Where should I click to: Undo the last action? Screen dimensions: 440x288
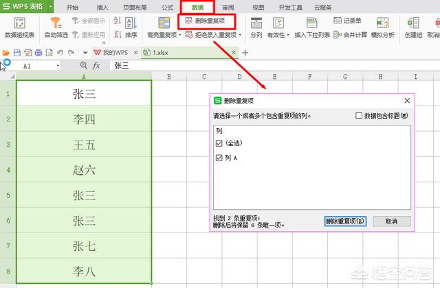(x=60, y=53)
